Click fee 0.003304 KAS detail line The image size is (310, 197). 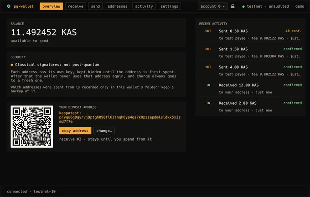point(268,56)
